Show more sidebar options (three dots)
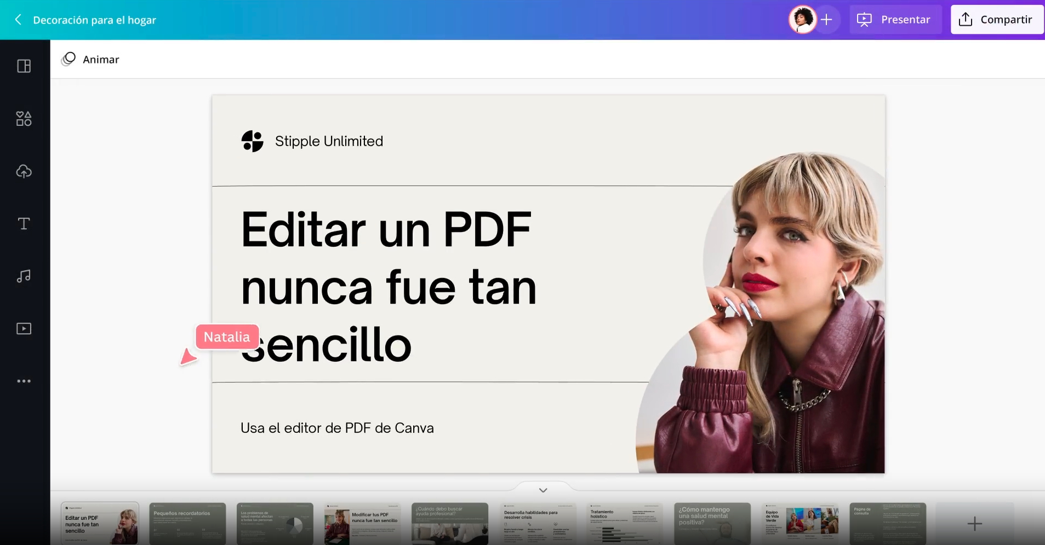The height and width of the screenshot is (545, 1045). [x=24, y=381]
